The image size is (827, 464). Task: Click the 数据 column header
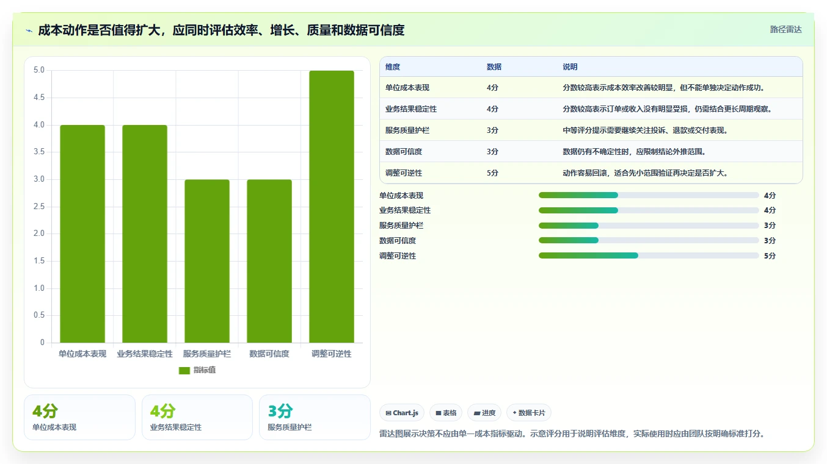[x=494, y=67]
